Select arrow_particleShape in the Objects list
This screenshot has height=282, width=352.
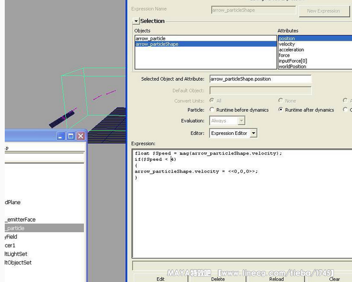[206, 44]
